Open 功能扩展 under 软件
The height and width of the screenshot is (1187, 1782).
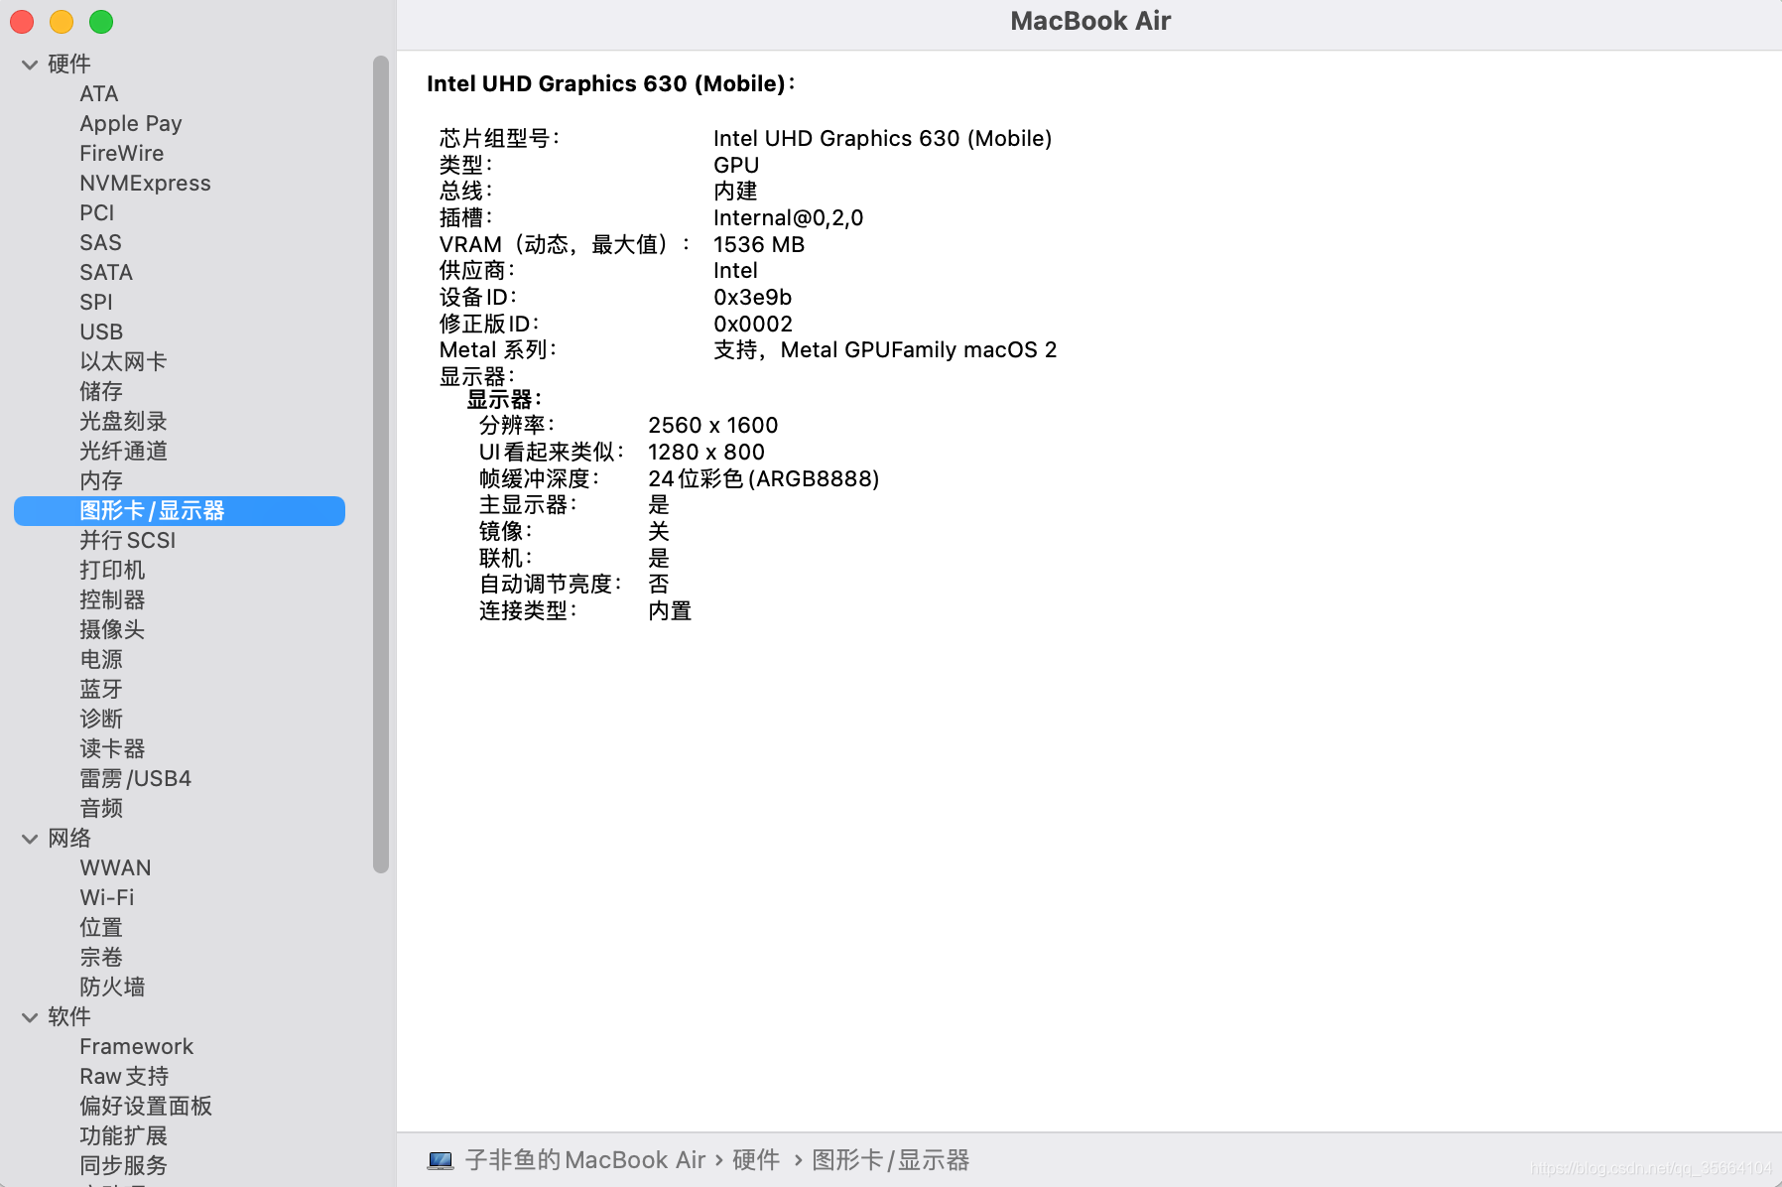tap(123, 1136)
